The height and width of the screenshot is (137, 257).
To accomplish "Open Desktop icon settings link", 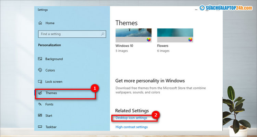I will point(131,118).
